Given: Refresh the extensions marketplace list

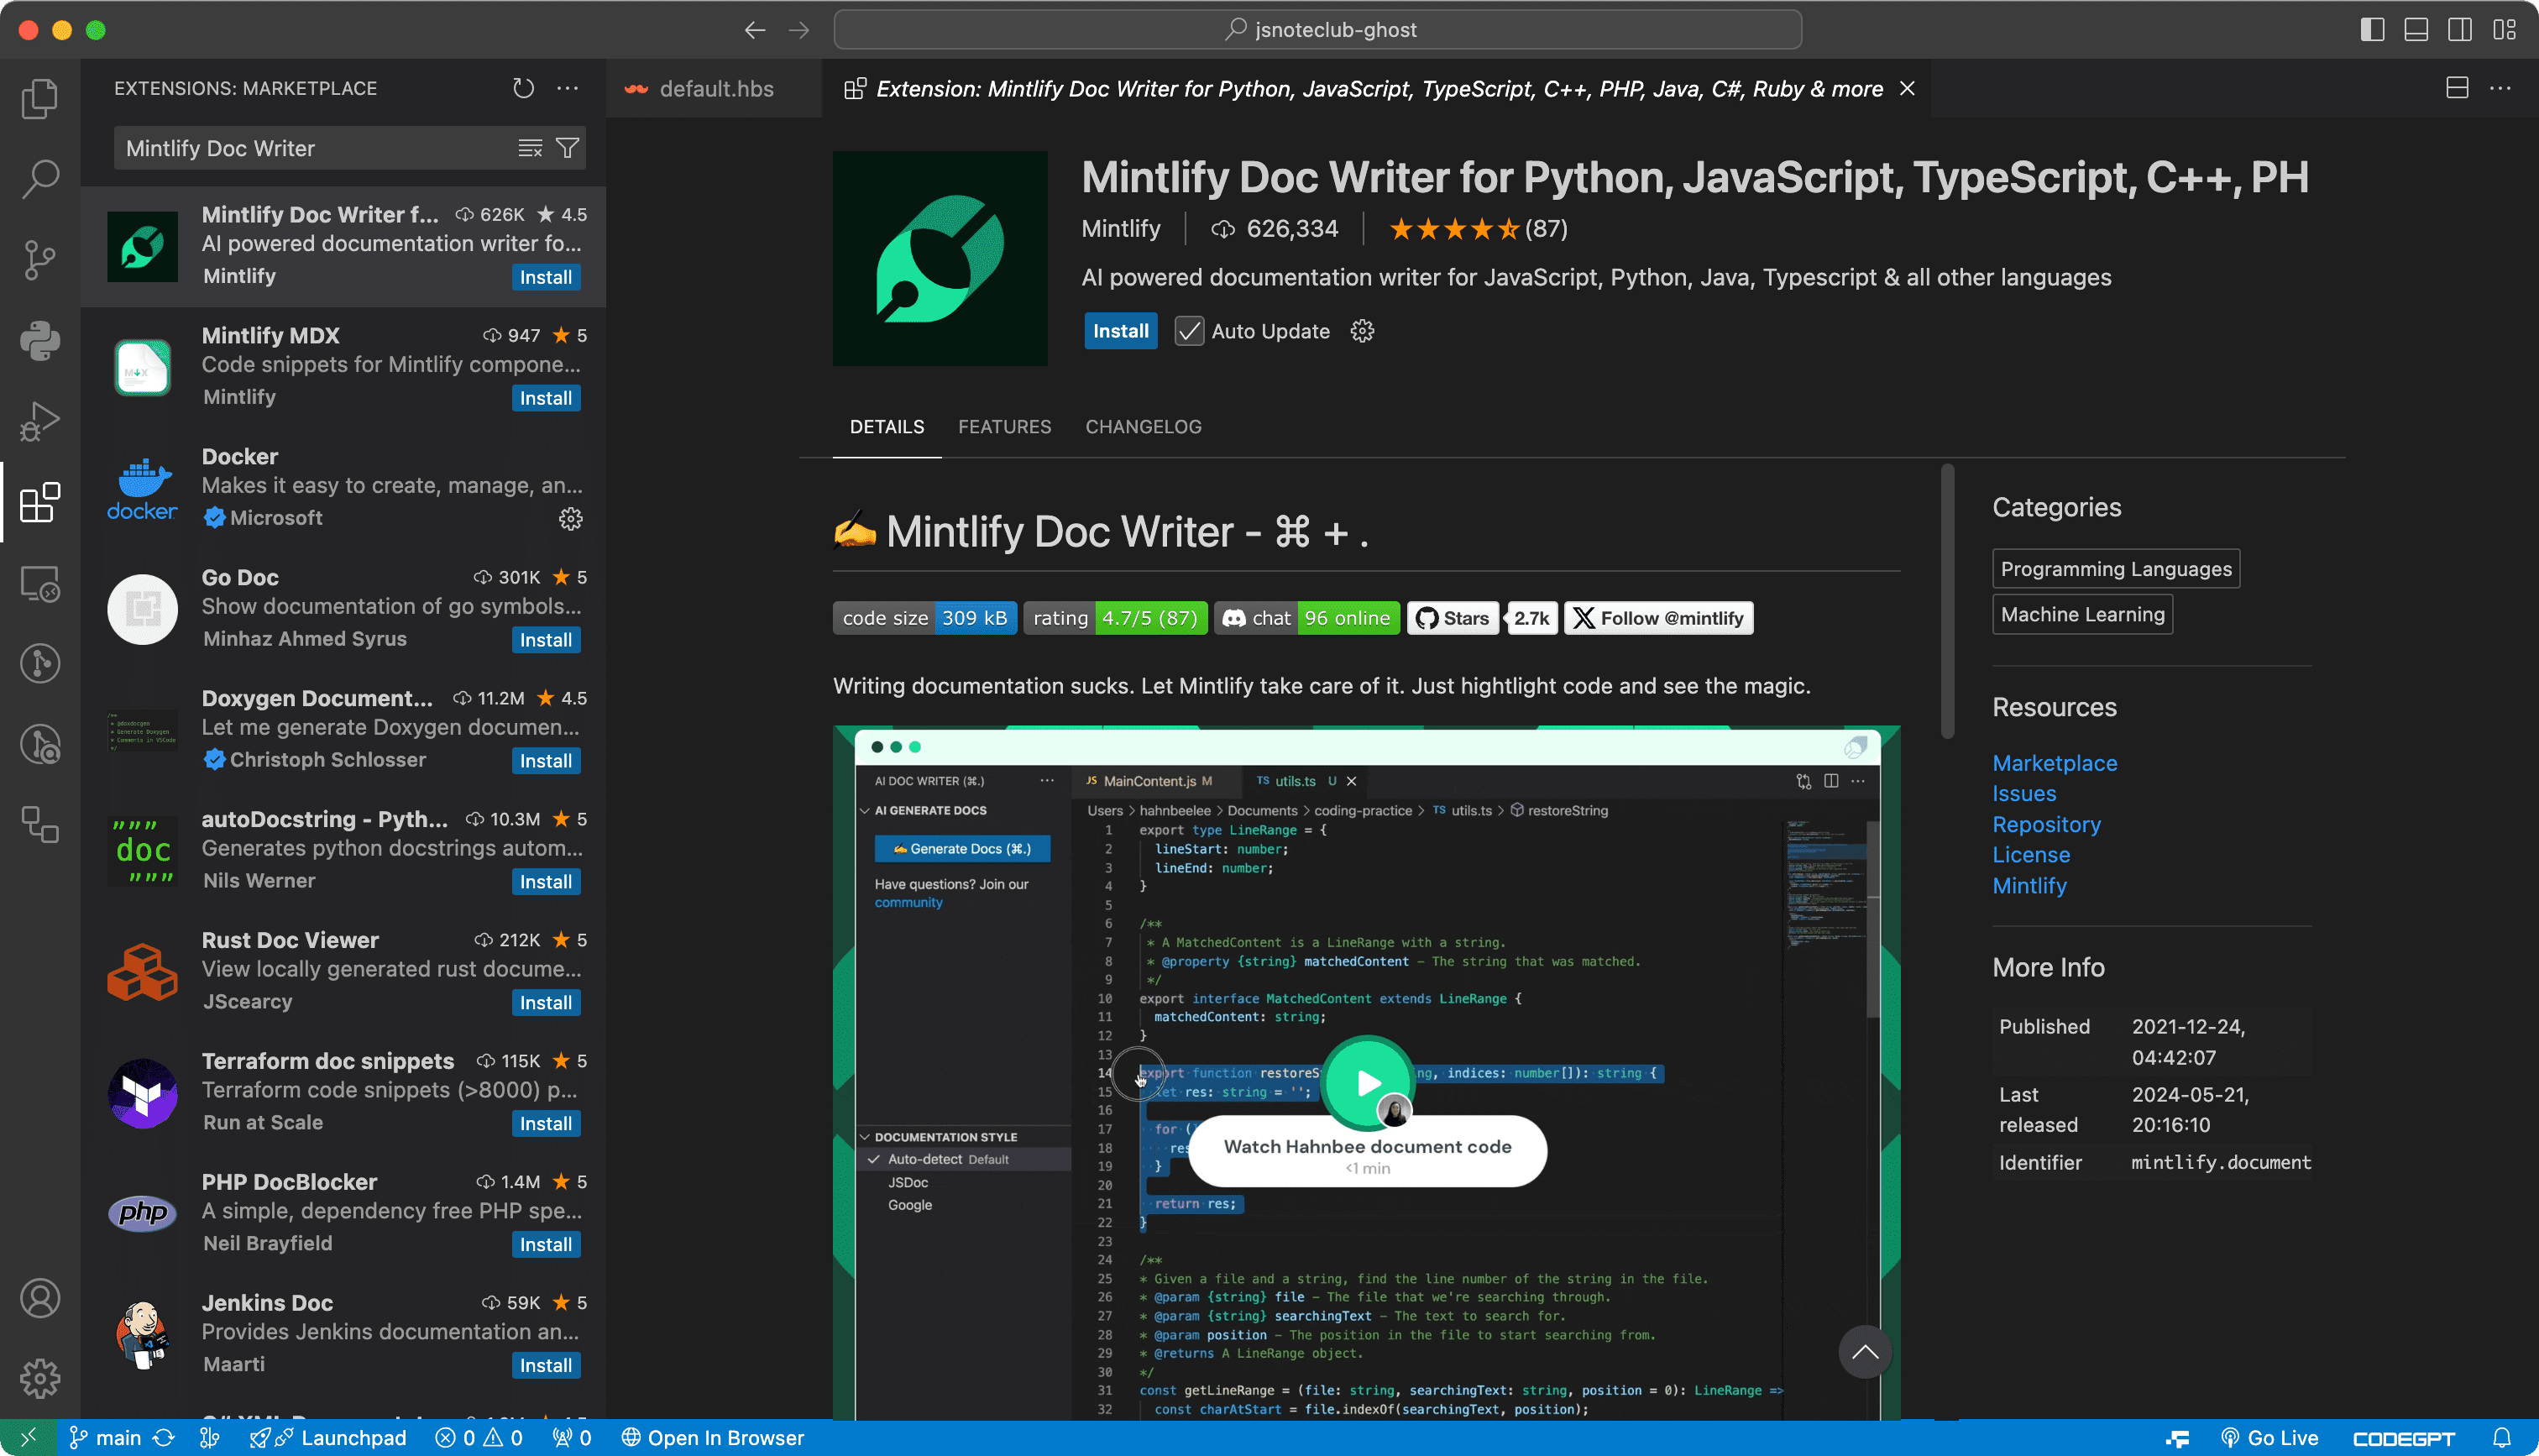Looking at the screenshot, I should (x=523, y=88).
